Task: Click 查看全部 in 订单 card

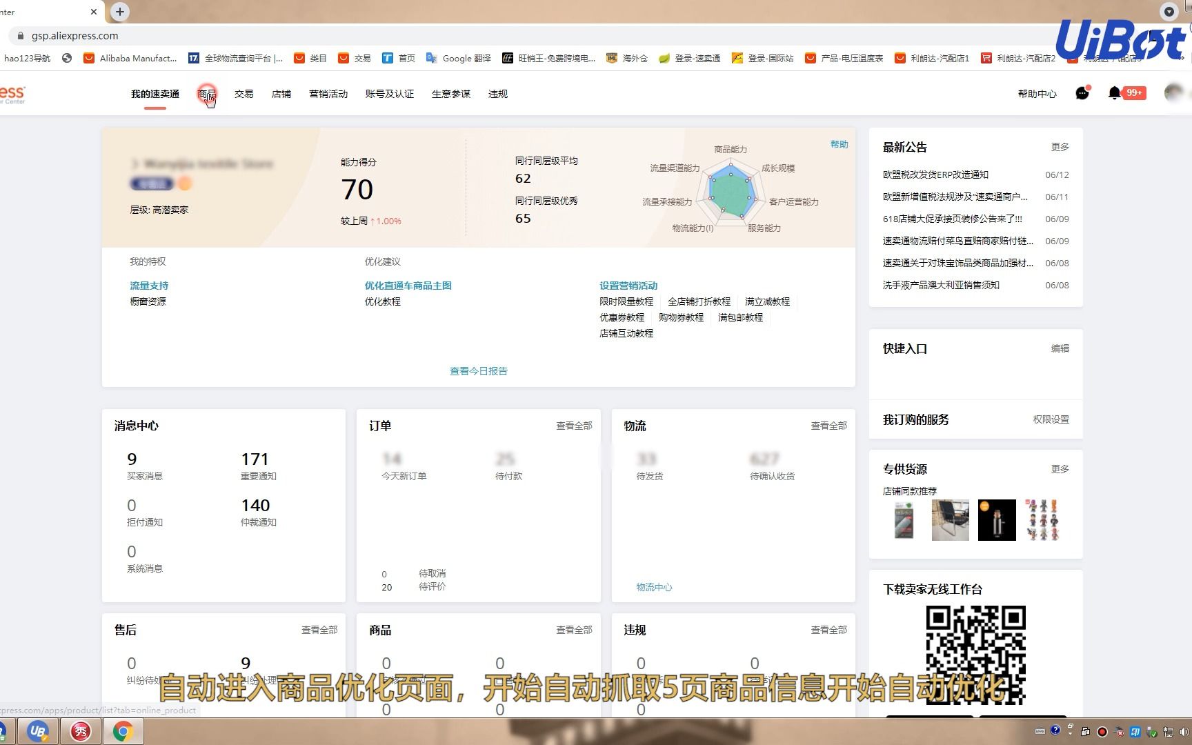Action: tap(574, 426)
